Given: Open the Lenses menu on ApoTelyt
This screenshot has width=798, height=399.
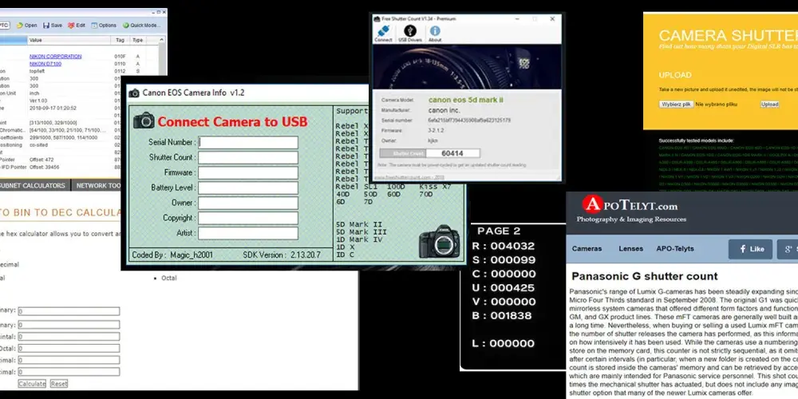Looking at the screenshot, I should click(630, 249).
